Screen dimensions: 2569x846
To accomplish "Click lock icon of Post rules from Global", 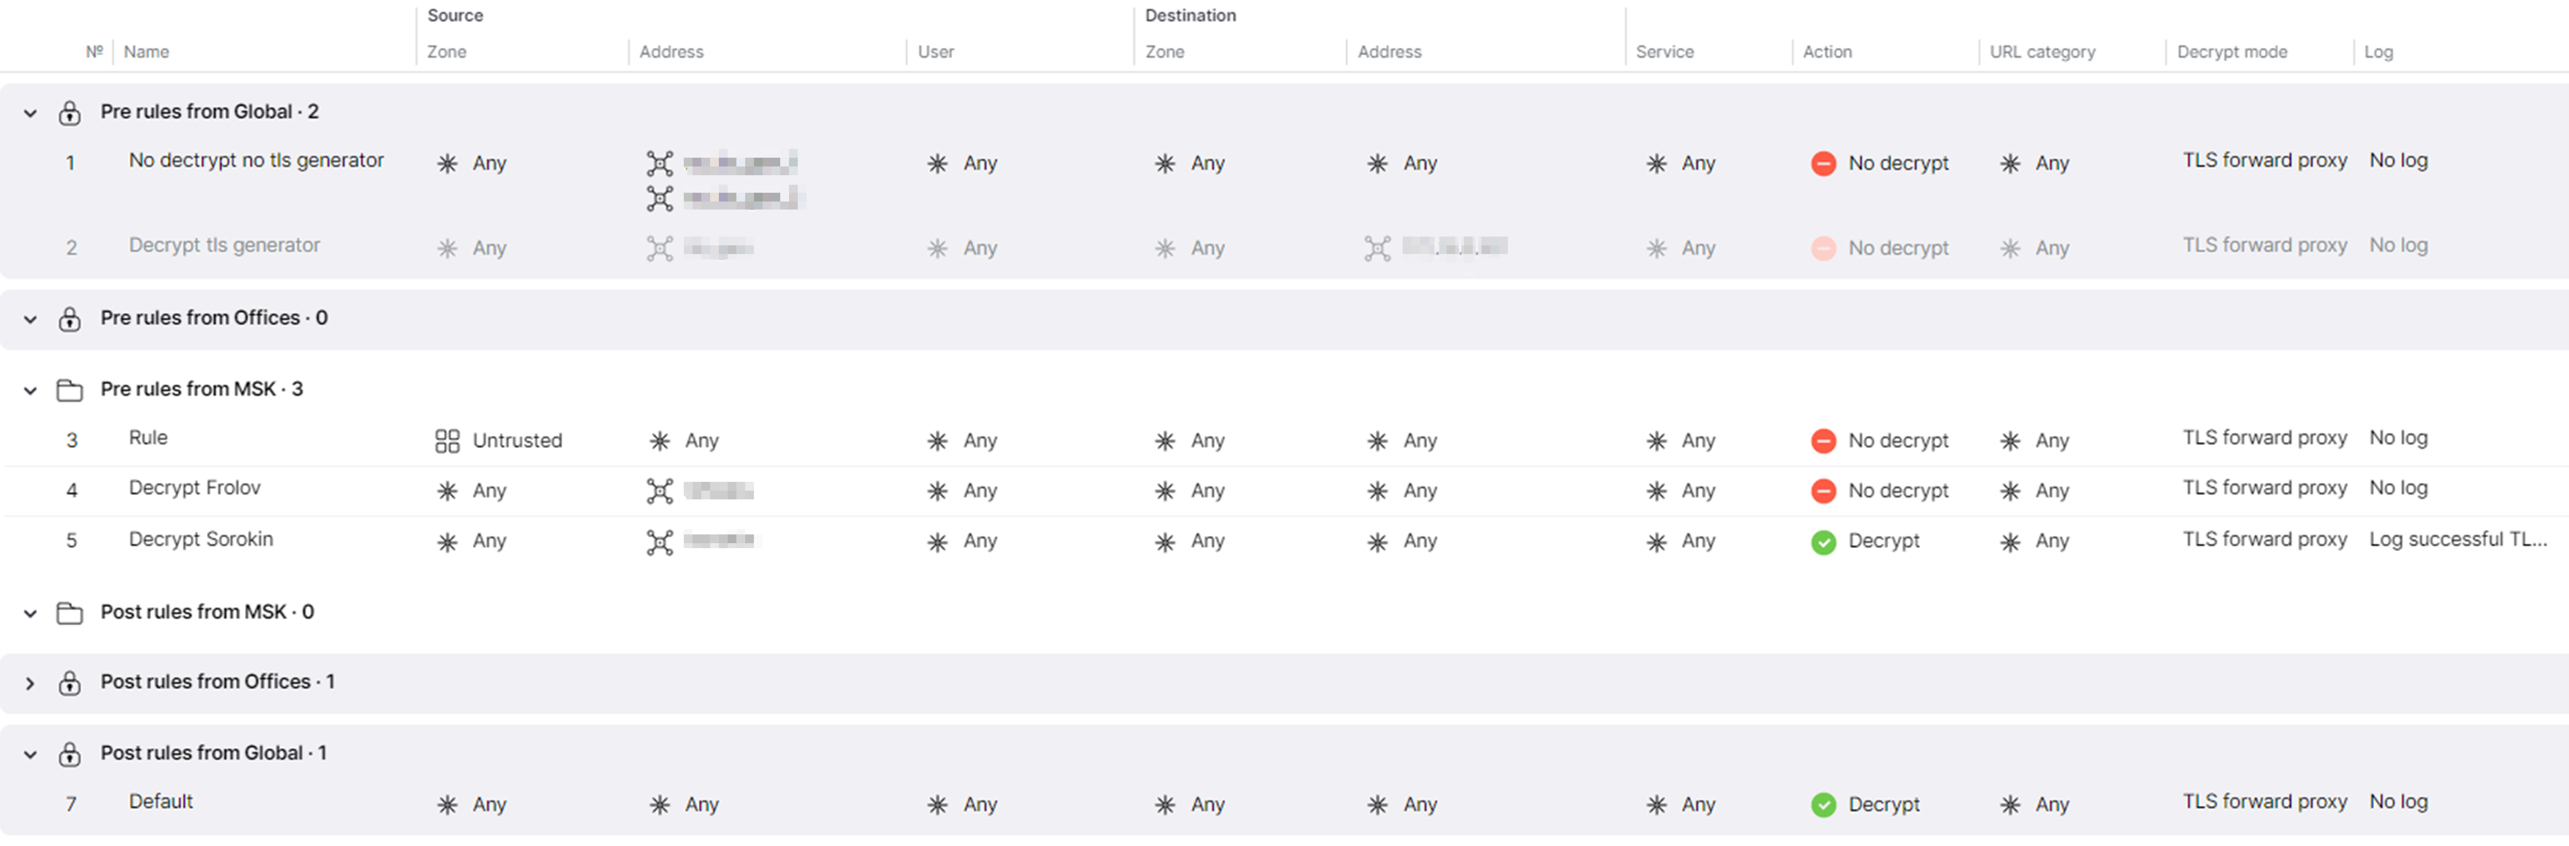I will (69, 754).
